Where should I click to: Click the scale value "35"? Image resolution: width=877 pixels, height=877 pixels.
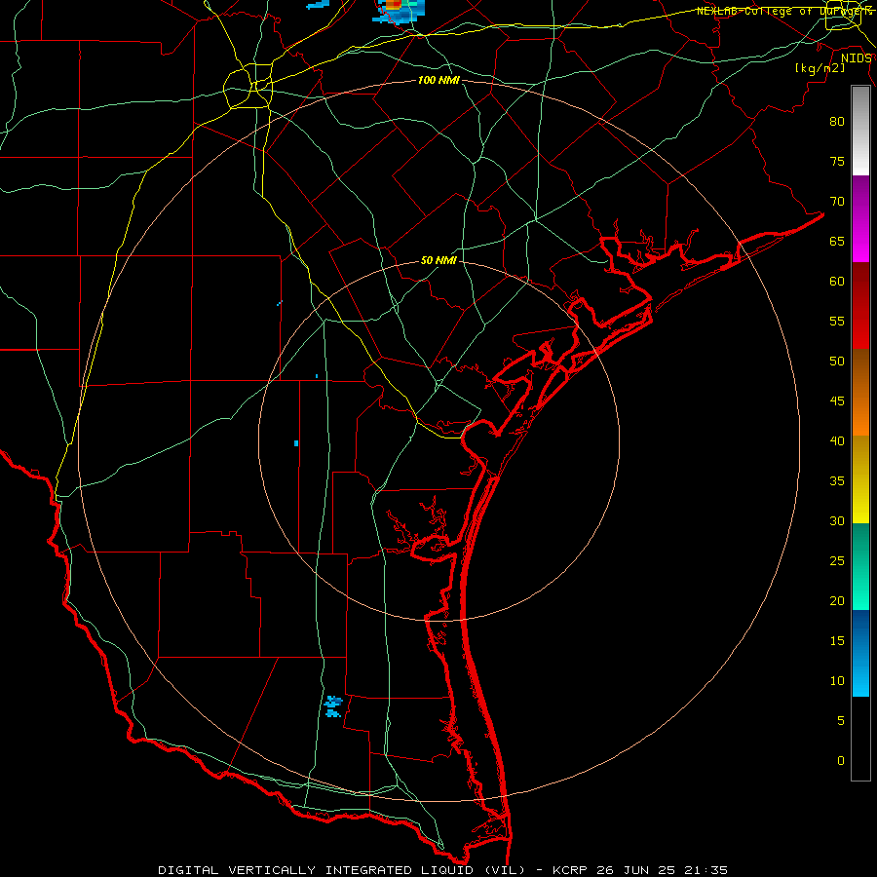pos(837,481)
